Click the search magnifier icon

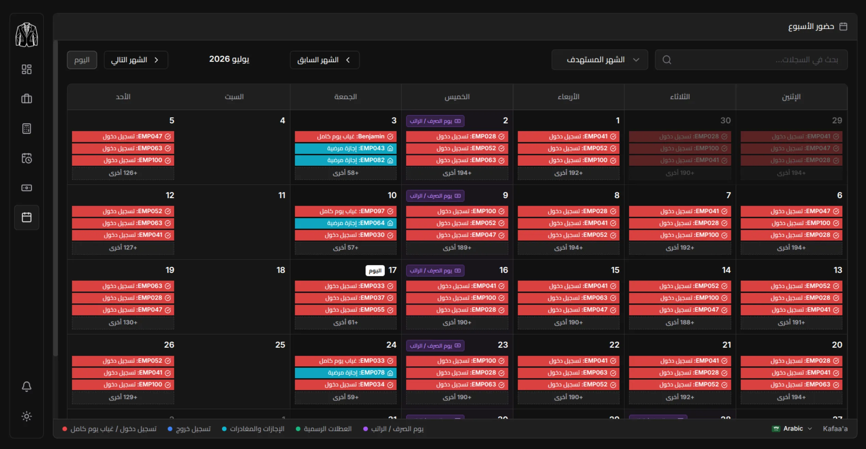(667, 60)
